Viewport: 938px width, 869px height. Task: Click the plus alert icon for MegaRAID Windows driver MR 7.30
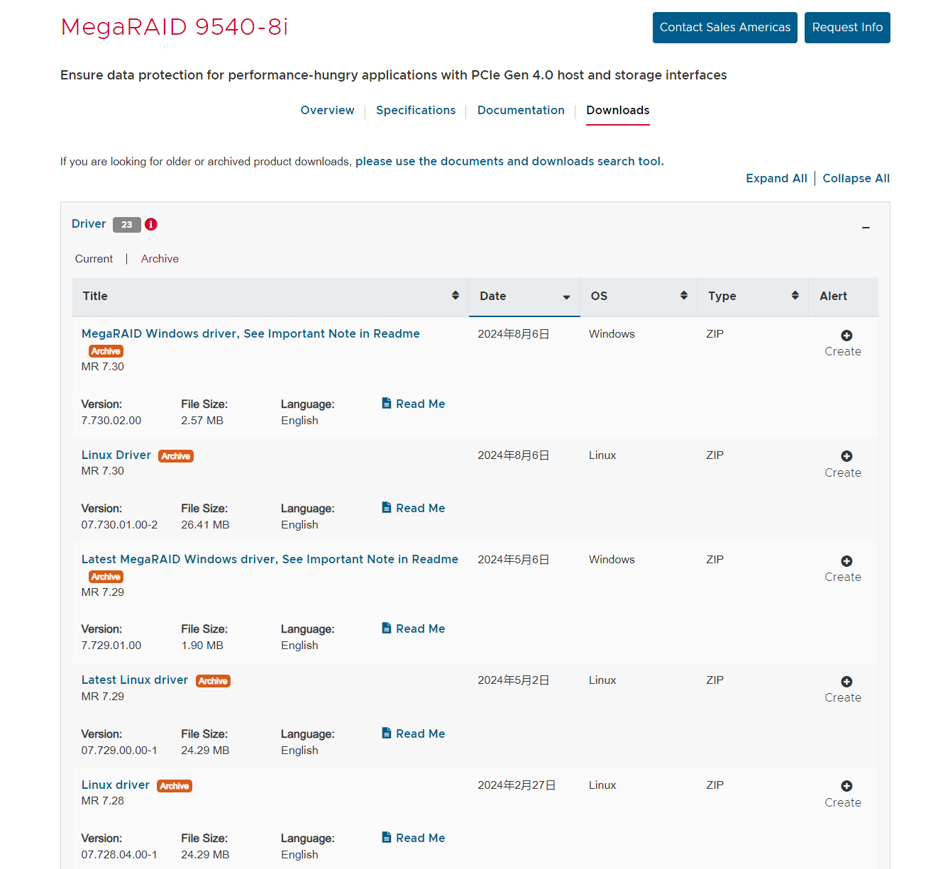pos(846,336)
